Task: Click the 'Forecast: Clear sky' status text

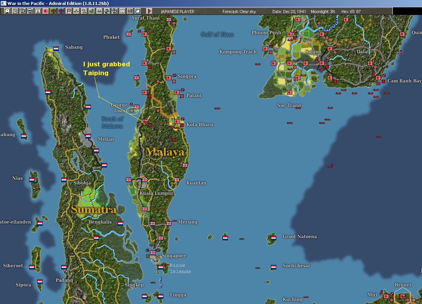Action: pyautogui.click(x=239, y=12)
